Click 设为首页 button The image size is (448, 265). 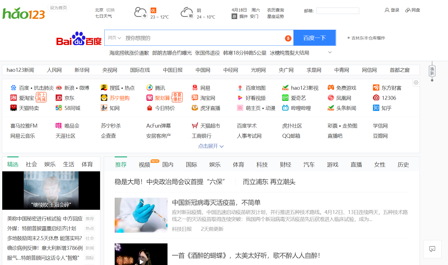58,8
